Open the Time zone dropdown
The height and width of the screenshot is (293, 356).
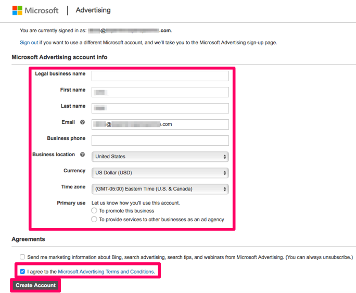coord(160,189)
